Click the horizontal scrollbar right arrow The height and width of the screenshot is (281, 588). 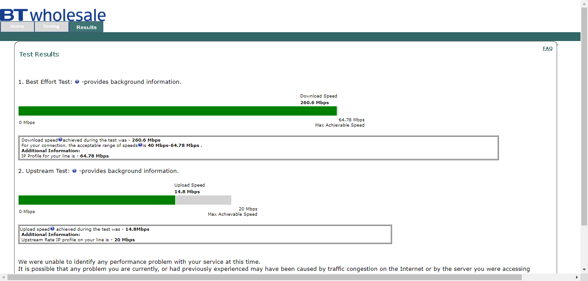pyautogui.click(x=577, y=277)
